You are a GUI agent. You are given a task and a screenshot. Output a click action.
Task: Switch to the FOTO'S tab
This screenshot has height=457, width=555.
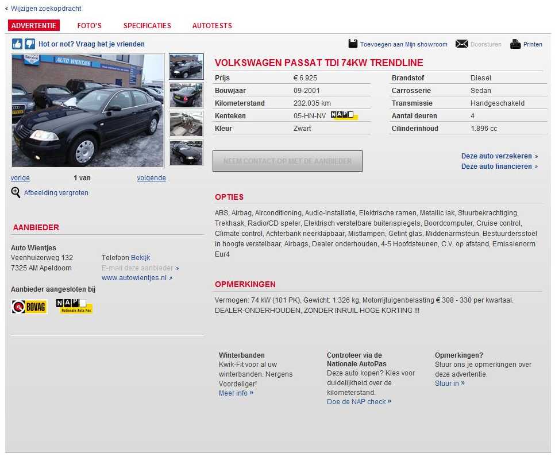[89, 25]
